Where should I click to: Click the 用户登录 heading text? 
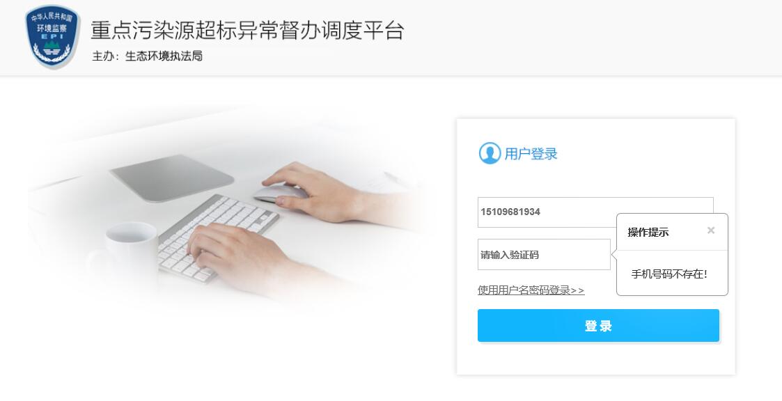(531, 154)
